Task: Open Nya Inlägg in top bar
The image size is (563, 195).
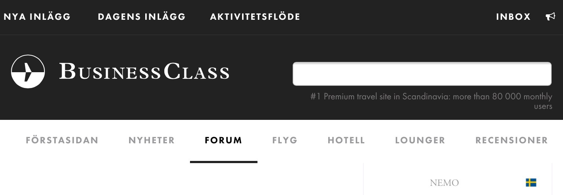Action: tap(37, 17)
